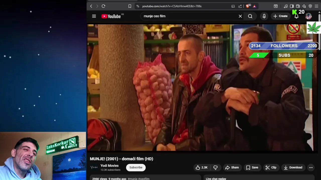Click the green Kick logo overlay
This screenshot has height=180, width=321.
295,12
